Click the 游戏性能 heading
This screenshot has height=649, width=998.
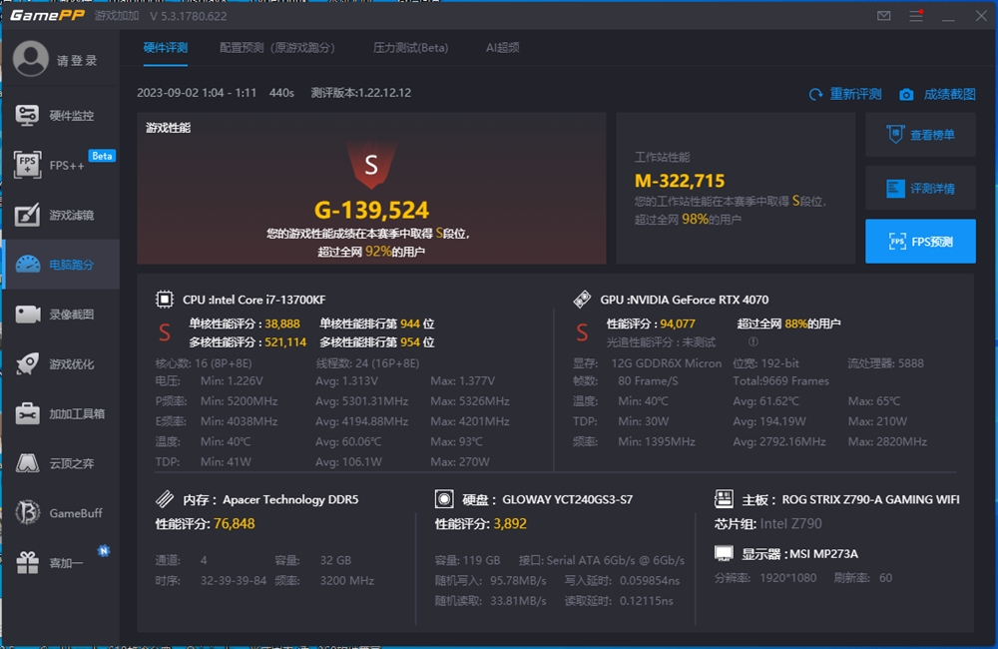pyautogui.click(x=168, y=128)
